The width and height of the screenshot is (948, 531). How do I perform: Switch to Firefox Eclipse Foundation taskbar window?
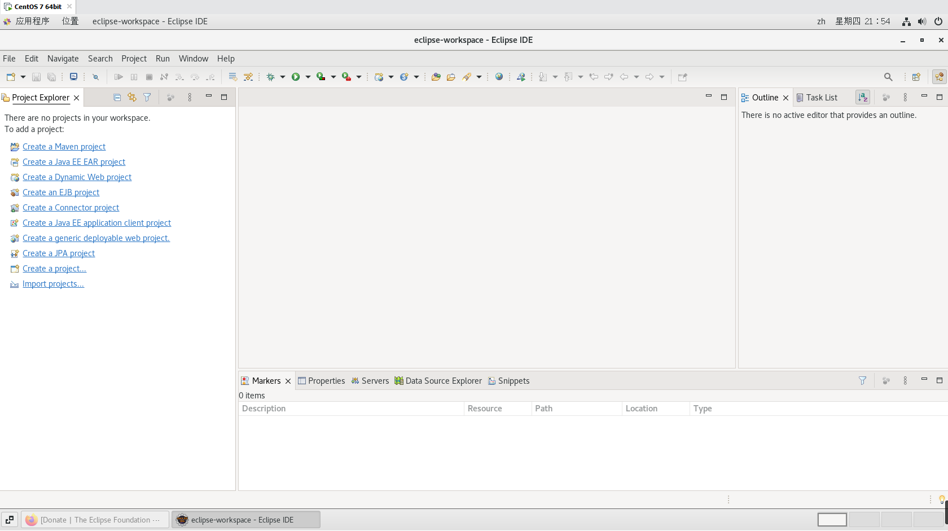pyautogui.click(x=95, y=520)
